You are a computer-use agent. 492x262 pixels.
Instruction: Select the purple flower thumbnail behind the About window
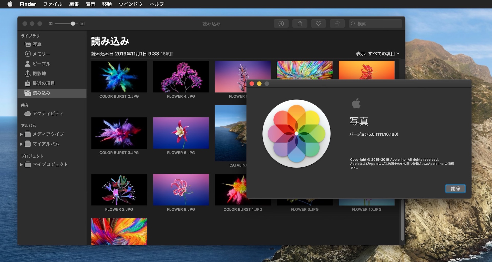(x=243, y=70)
